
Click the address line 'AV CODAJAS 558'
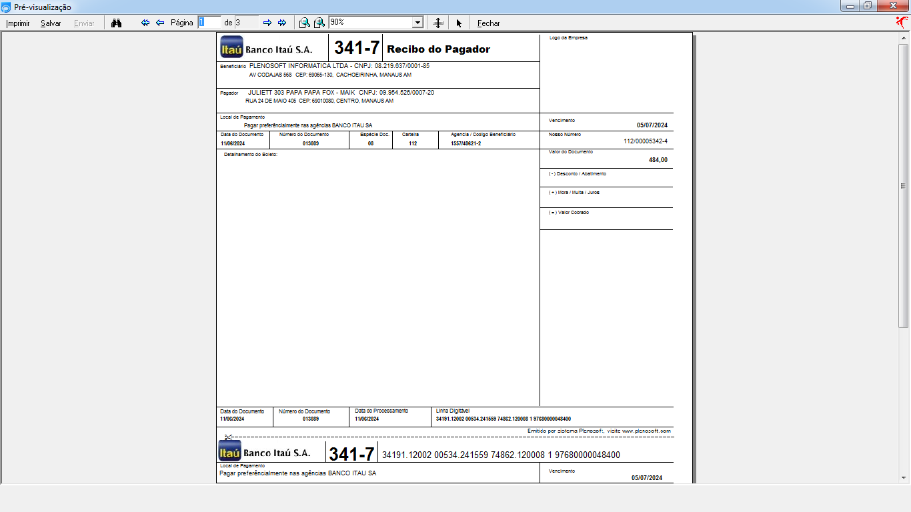point(271,75)
